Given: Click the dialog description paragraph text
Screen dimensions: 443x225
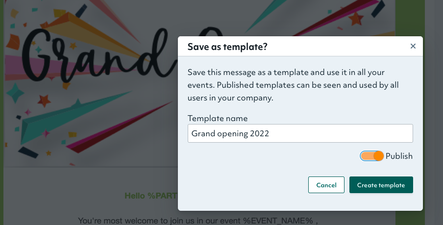Looking at the screenshot, I should (x=293, y=85).
